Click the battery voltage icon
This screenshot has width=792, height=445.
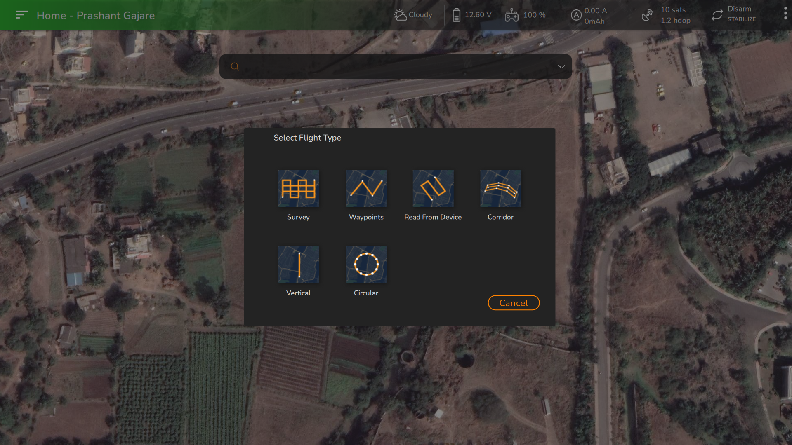pyautogui.click(x=456, y=15)
